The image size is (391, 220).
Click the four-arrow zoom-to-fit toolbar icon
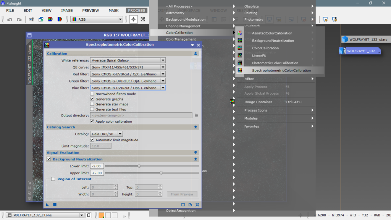pyautogui.click(x=143, y=19)
